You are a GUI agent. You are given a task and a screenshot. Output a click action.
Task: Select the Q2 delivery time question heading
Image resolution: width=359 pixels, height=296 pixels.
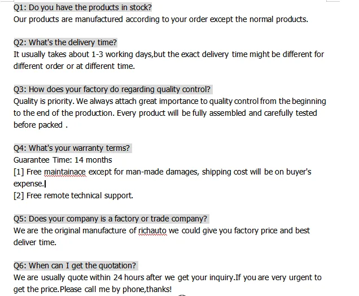pyautogui.click(x=65, y=42)
